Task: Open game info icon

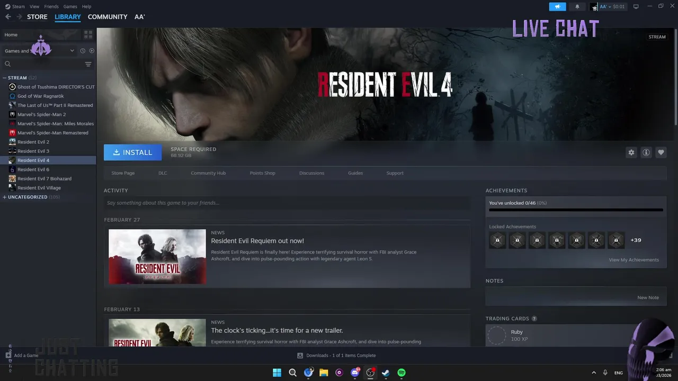Action: 646,152
